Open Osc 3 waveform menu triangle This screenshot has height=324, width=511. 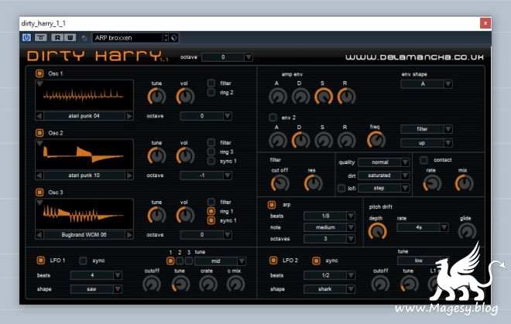(39, 203)
